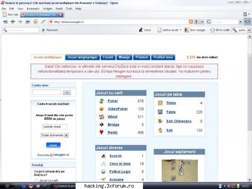Toggle Show images
The height and width of the screenshot is (189, 252).
(x=195, y=30)
